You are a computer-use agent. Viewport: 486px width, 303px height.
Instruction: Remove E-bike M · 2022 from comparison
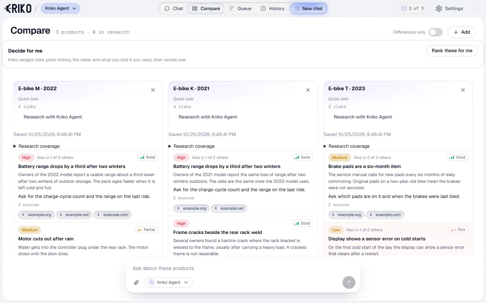click(x=153, y=90)
